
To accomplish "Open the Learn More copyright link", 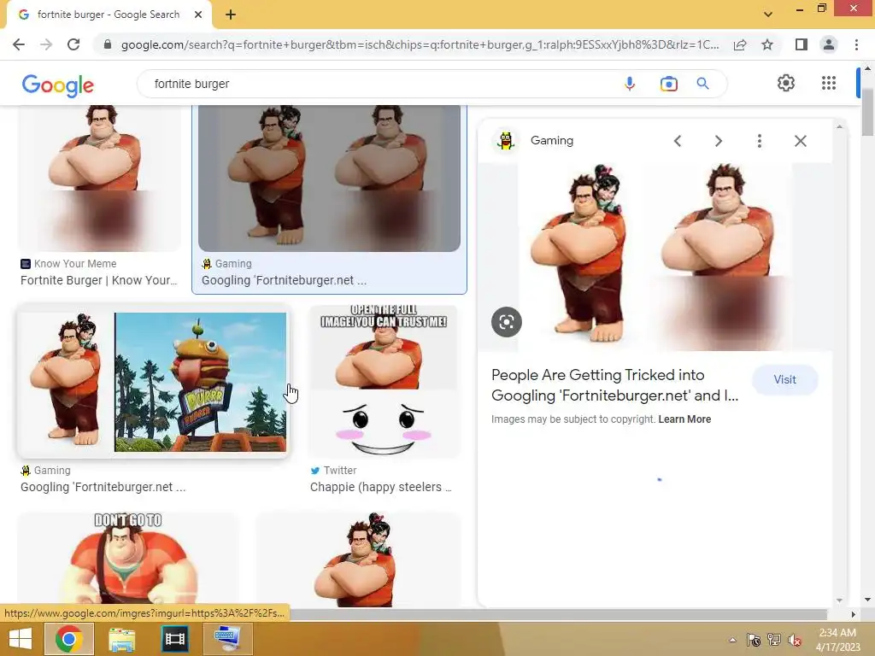I will click(x=684, y=419).
